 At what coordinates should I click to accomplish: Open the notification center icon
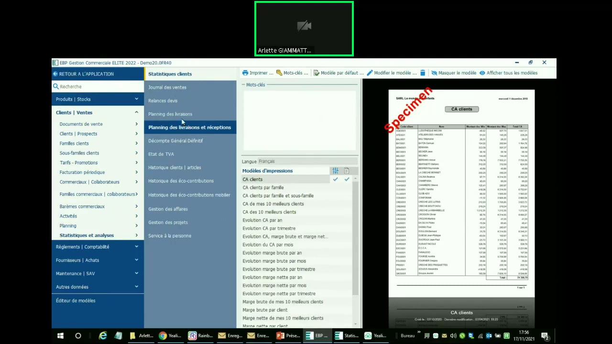coord(545,336)
